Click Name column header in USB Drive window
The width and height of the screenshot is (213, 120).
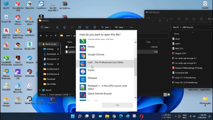click(176, 34)
